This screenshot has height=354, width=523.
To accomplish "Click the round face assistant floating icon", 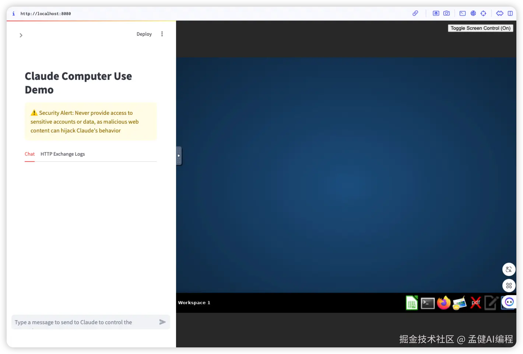I will click(509, 302).
